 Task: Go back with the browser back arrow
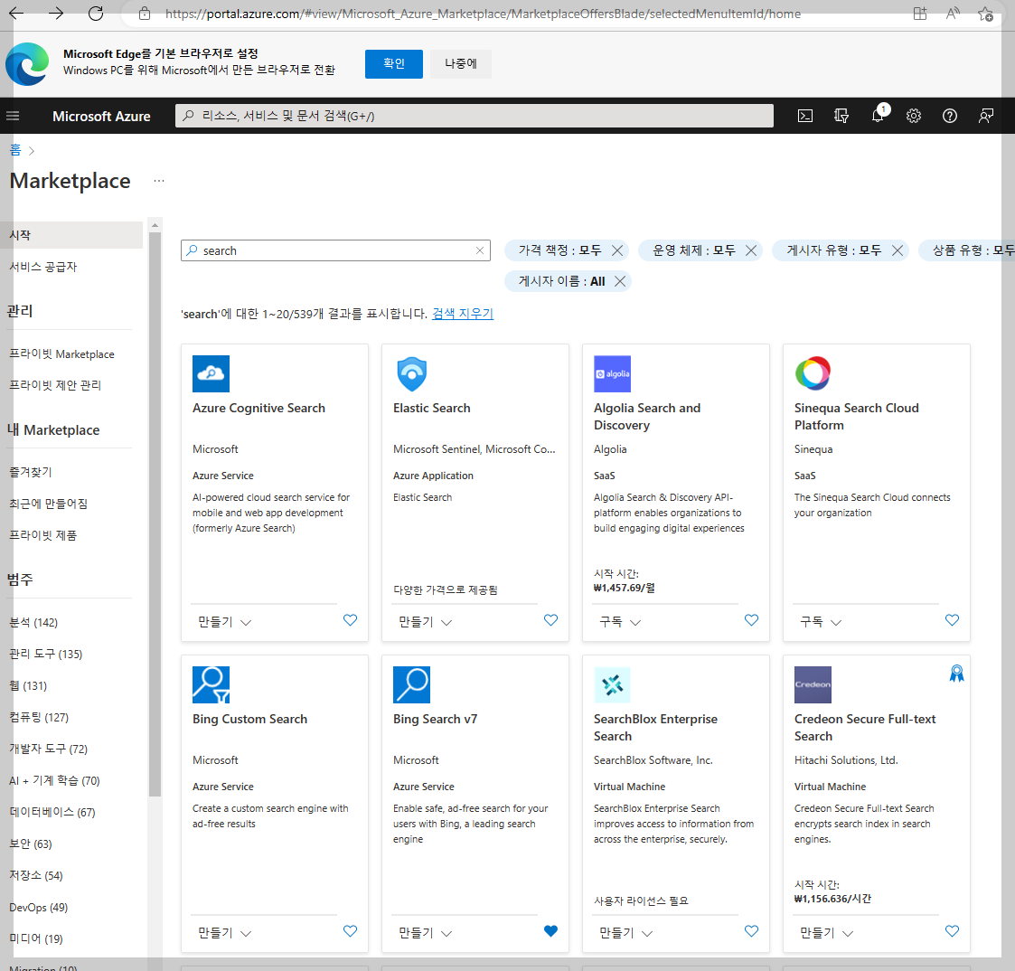16,14
